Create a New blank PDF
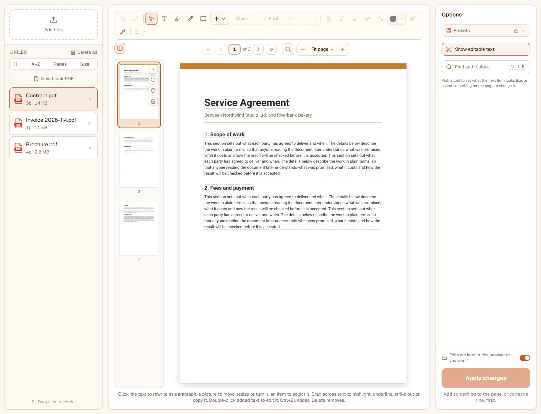 coord(53,79)
